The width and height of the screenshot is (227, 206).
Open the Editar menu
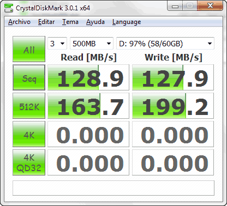click(46, 22)
